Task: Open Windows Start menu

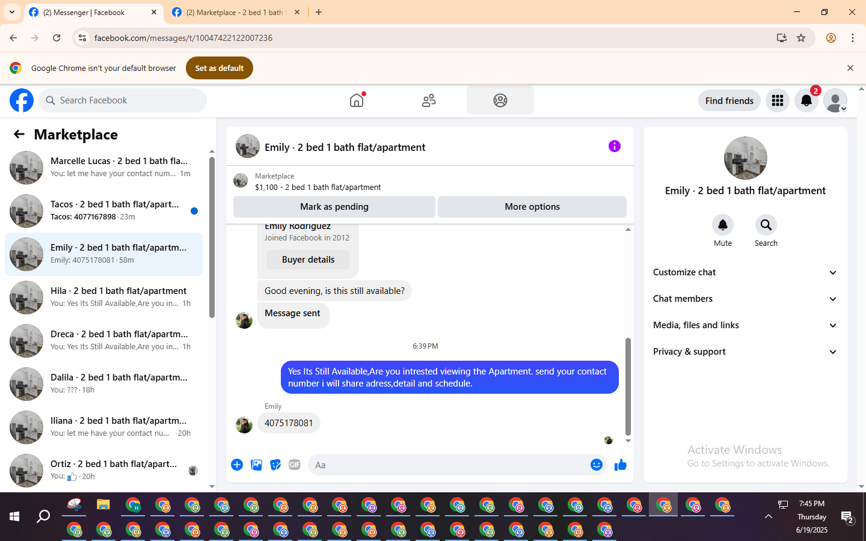Action: pyautogui.click(x=14, y=516)
